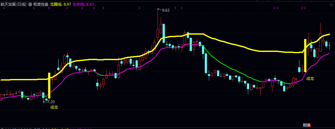Click the blue 财 marker icon

(x=305, y=125)
